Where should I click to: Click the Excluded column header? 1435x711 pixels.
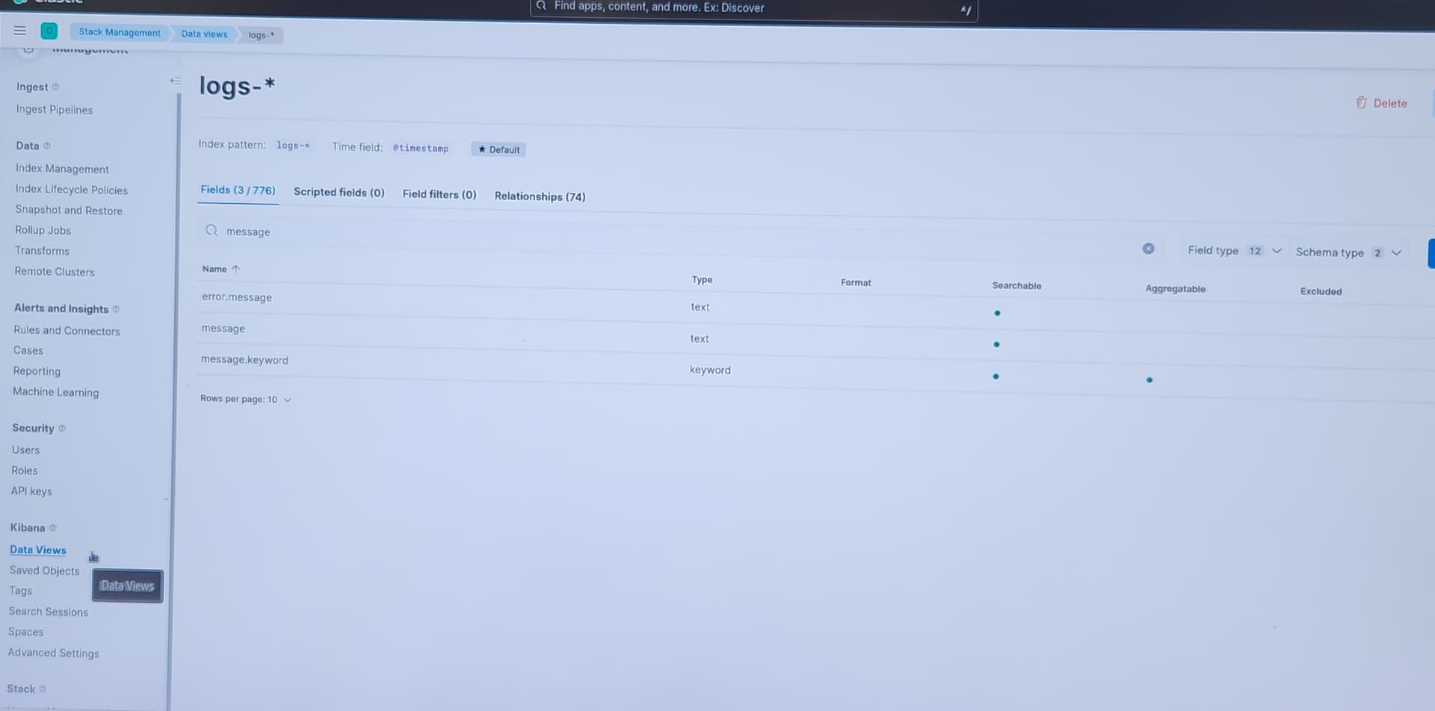[1321, 291]
